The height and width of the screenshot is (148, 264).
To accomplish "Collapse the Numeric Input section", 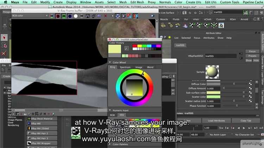I will tap(110, 110).
